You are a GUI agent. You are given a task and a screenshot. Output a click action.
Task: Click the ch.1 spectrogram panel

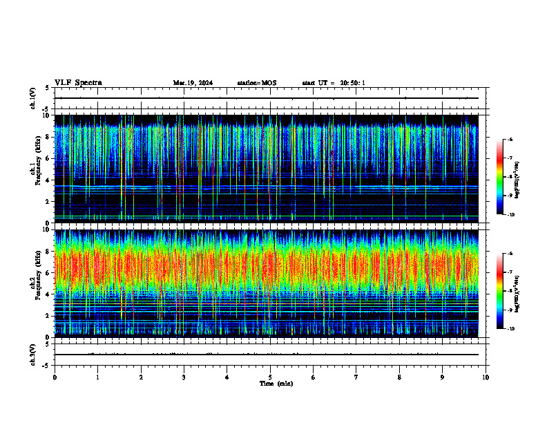coord(267,169)
